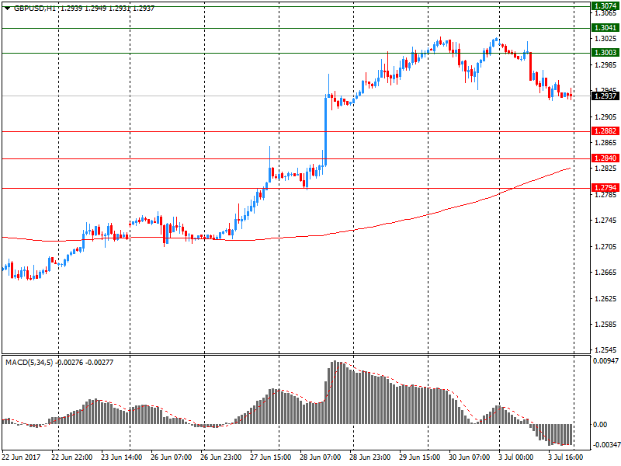Click the 29 Jun 15:00 time label
621x466 pixels.
click(x=419, y=457)
